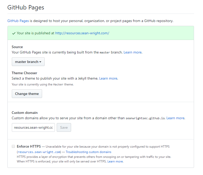
Task: Click the Custom domain heading
Action: tap(25, 113)
